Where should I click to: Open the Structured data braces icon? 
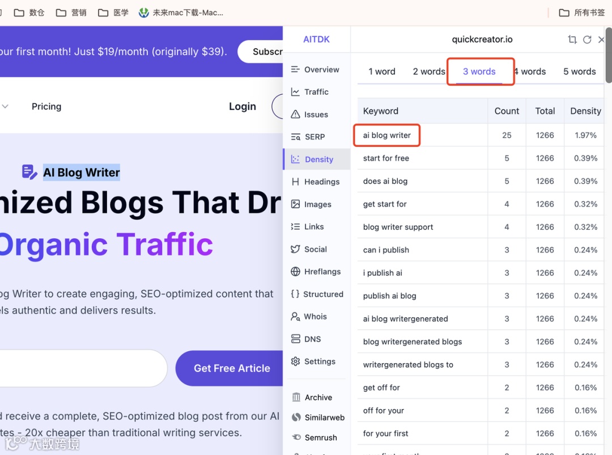(x=295, y=294)
